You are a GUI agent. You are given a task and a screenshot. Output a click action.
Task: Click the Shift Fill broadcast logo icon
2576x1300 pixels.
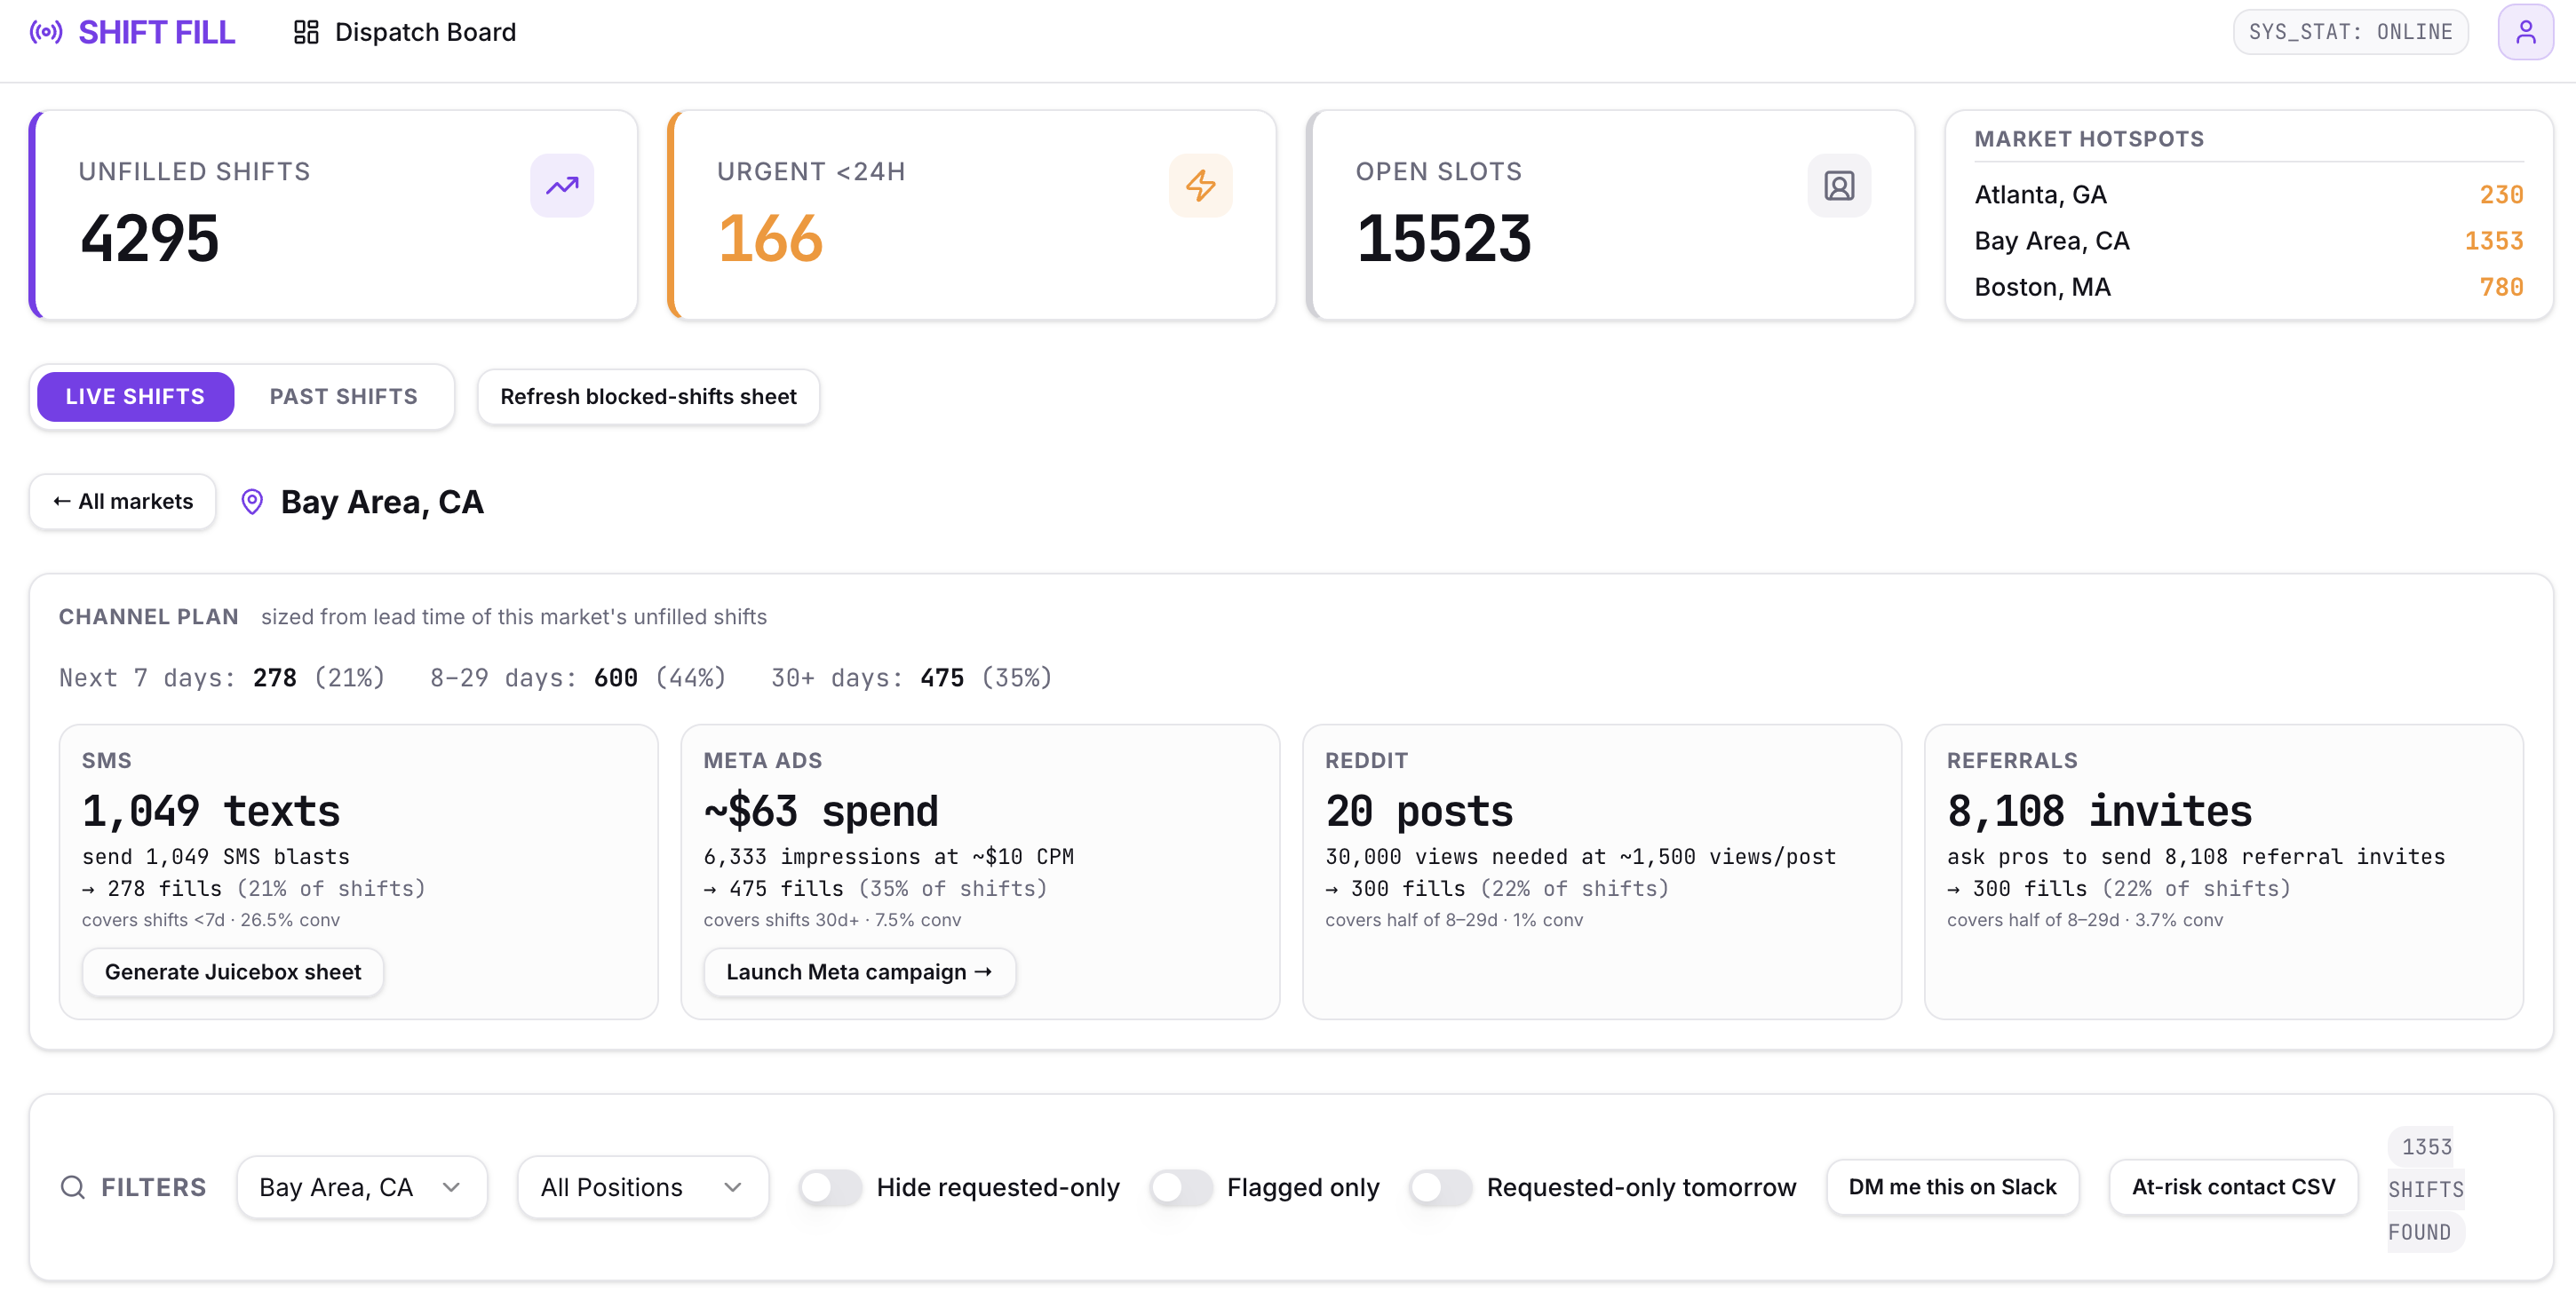(46, 32)
